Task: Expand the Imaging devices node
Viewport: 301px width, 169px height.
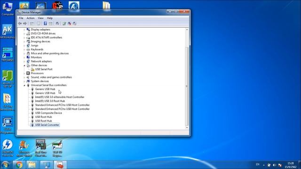Action: click(x=24, y=42)
